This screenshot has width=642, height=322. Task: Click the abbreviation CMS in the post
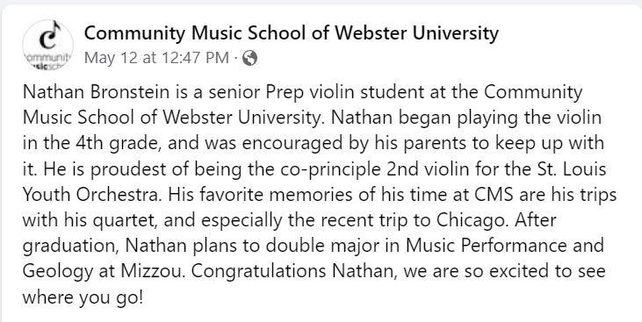pos(494,195)
